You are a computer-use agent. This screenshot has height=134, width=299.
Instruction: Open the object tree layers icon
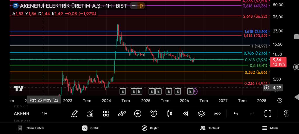[x=201, y=113]
